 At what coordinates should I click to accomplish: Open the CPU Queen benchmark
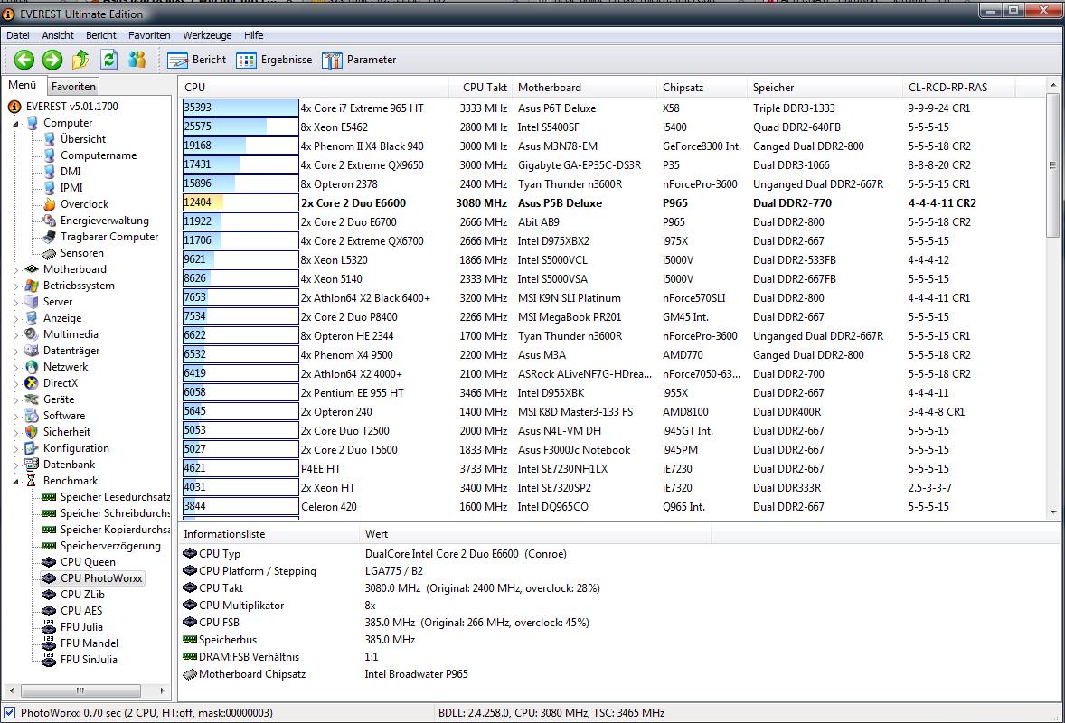coord(88,562)
